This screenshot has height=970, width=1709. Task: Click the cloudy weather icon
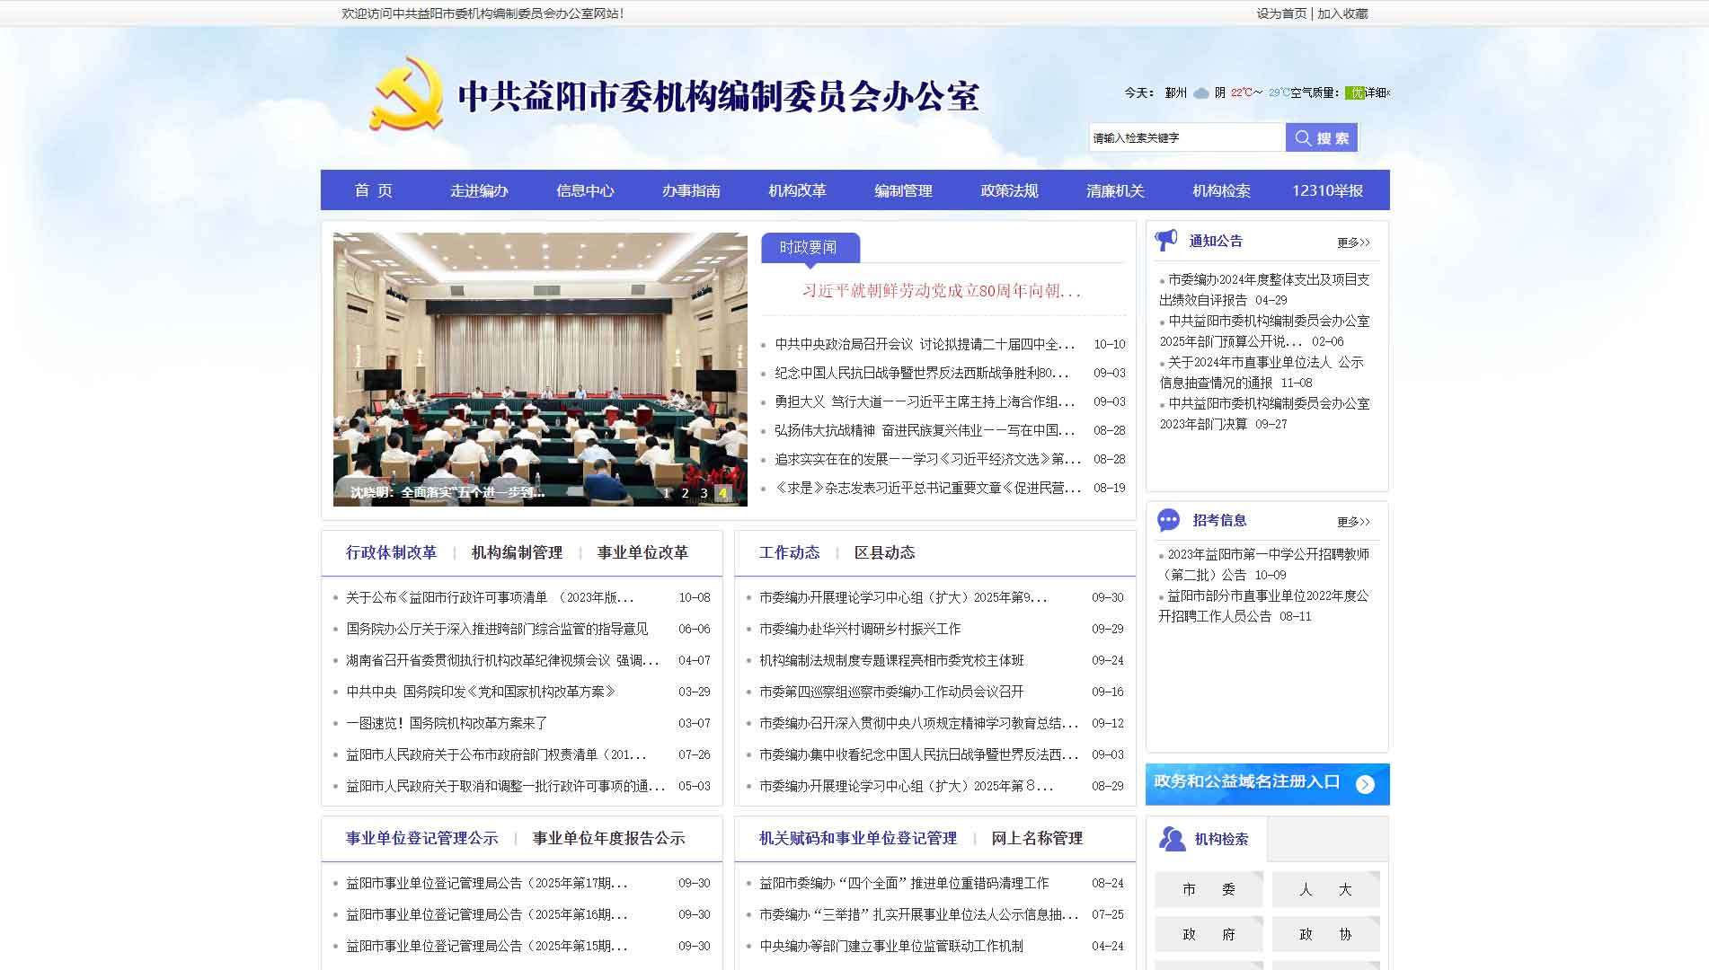click(1200, 93)
